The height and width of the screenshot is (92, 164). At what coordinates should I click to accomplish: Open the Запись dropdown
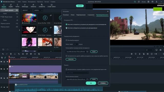[38, 10]
